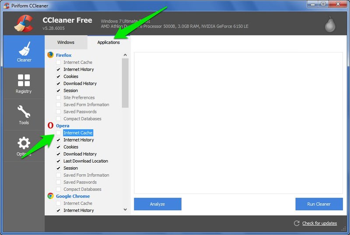Uncheck Firefox Internet History
The height and width of the screenshot is (235, 350).
coord(58,69)
